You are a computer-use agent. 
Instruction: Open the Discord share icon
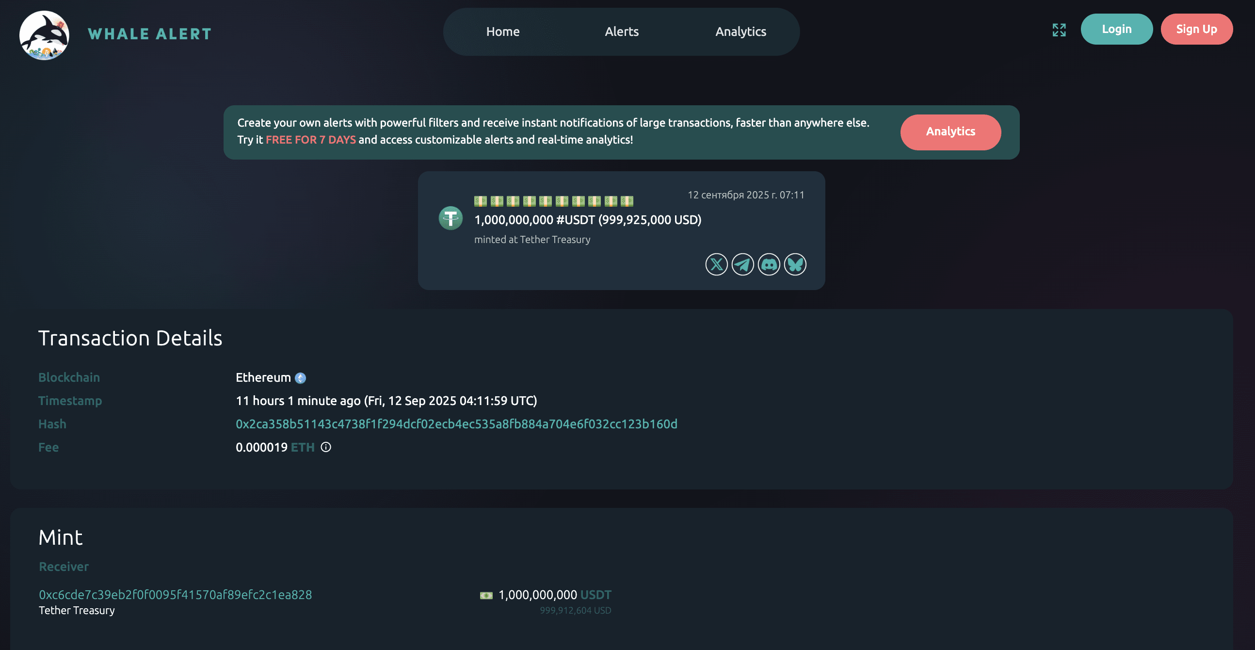[x=768, y=264]
